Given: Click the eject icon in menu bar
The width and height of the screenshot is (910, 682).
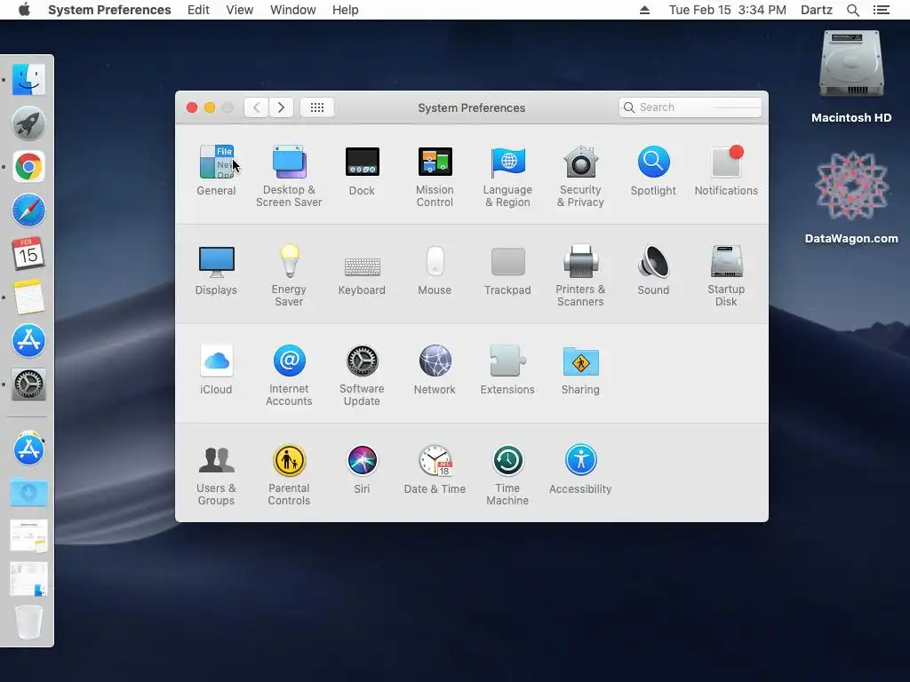Looking at the screenshot, I should coord(644,10).
